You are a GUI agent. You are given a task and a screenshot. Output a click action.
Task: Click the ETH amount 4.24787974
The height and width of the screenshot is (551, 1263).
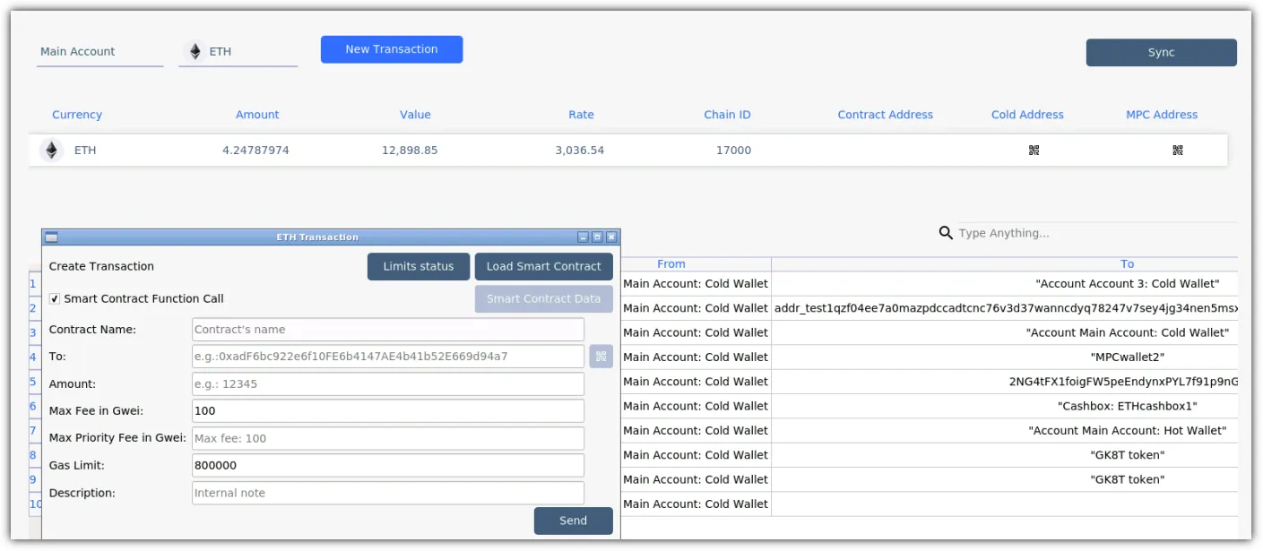(x=255, y=151)
